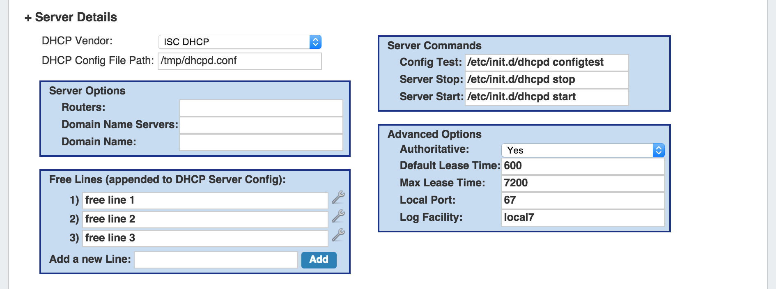Click the Server Start command field

pyautogui.click(x=546, y=97)
